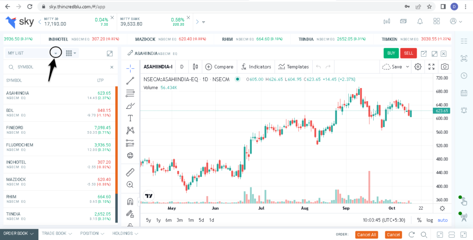Clear the symbol search field
This screenshot has height=240, width=473.
pyautogui.click(x=112, y=67)
